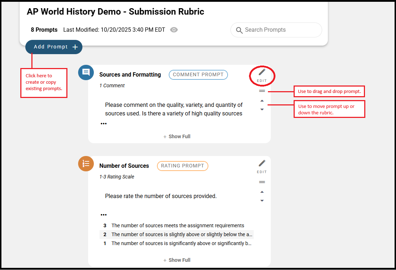The image size is (396, 270).
Task: Open ellipsis under Number of Sources text
Action: point(103,215)
